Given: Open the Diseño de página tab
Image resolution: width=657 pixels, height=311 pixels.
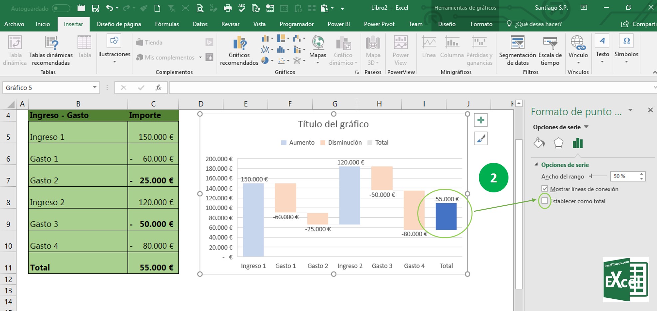Looking at the screenshot, I should tap(119, 24).
